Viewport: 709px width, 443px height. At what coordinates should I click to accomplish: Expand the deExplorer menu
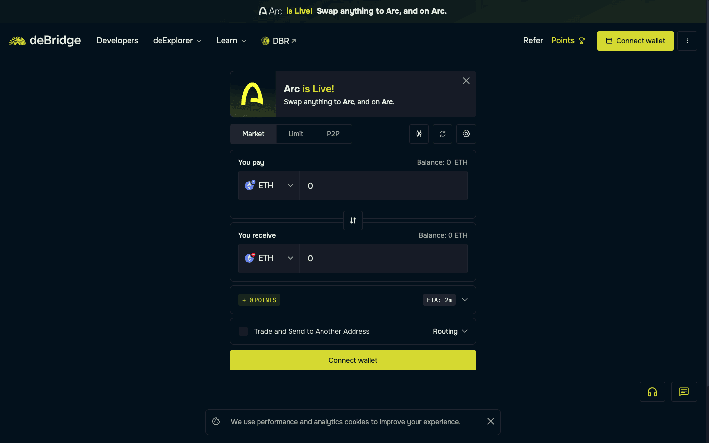(177, 41)
